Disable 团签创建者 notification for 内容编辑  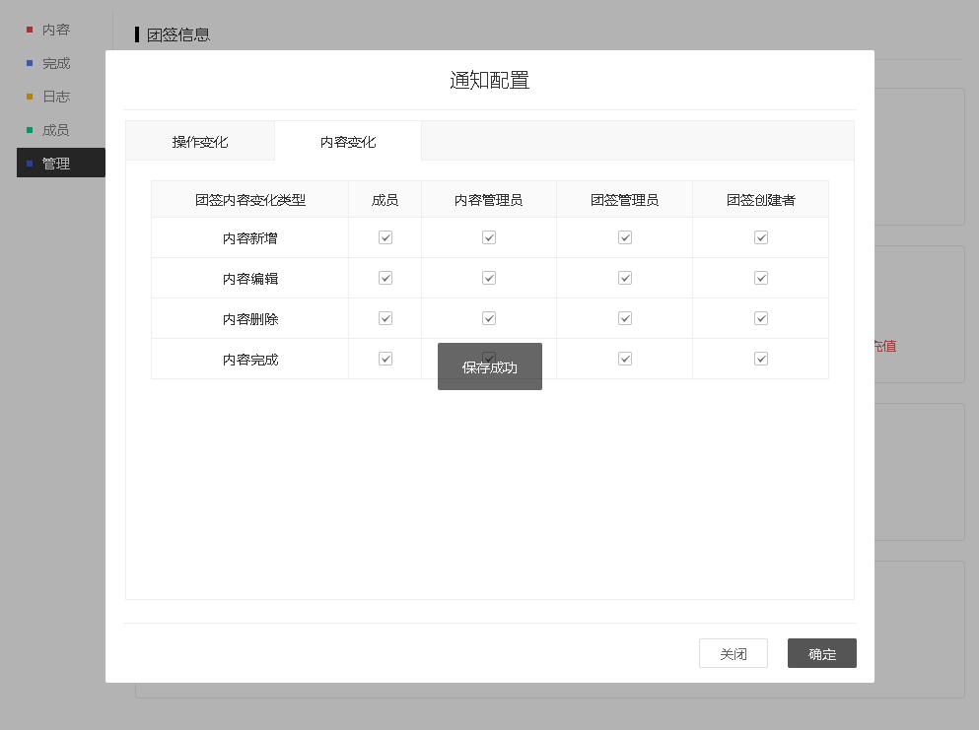[761, 278]
